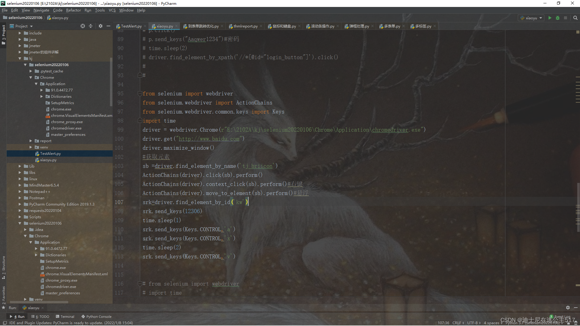Click the Collapse All icon in Project panel

point(91,26)
